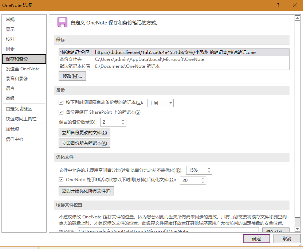This screenshot has width=303, height=249.
Task: Click 立即开始优化所有文件(F) button
Action: 86,191
